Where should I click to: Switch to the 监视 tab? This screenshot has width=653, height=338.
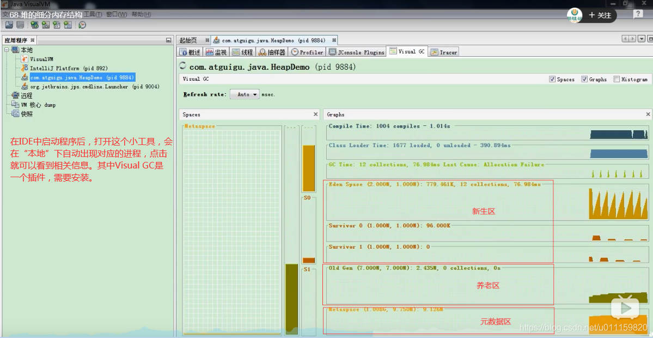(216, 52)
